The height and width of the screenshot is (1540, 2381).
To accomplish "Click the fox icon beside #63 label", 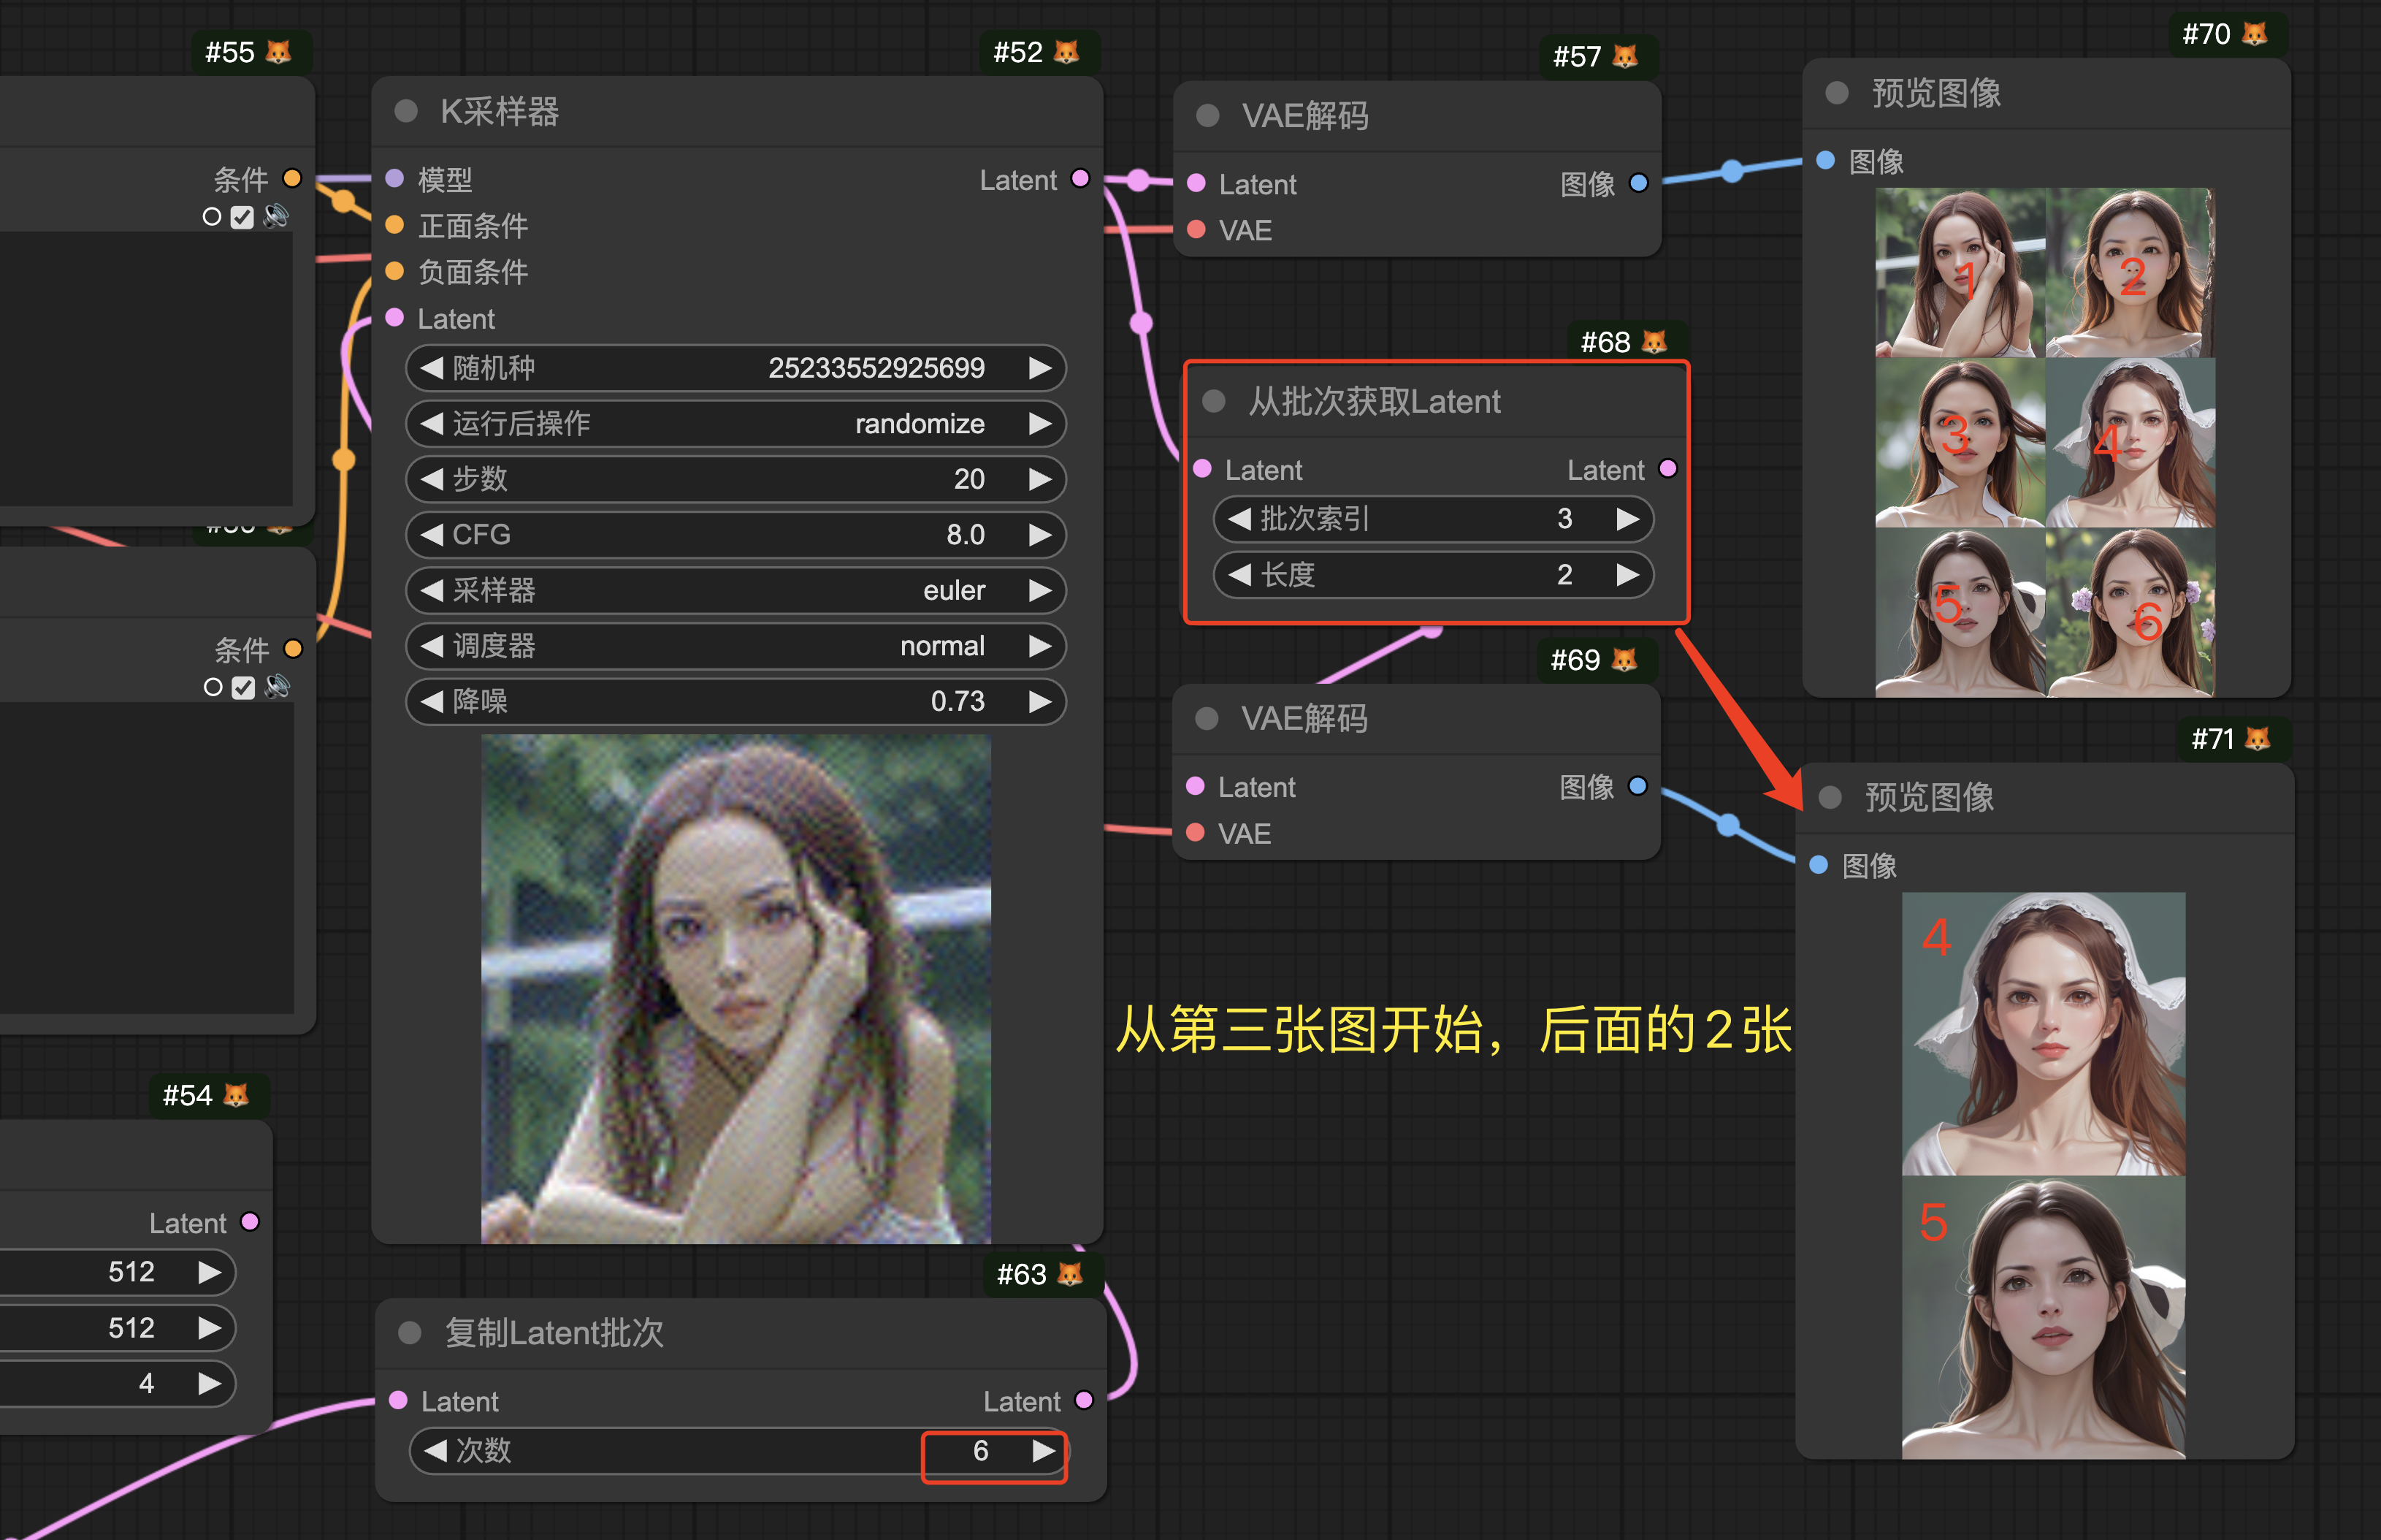I will (x=1069, y=1274).
